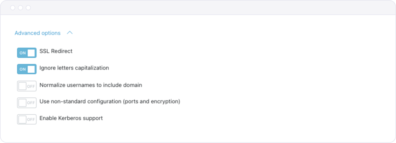Disable the Ignore letters capitalization switch
396x143 pixels.
point(27,69)
